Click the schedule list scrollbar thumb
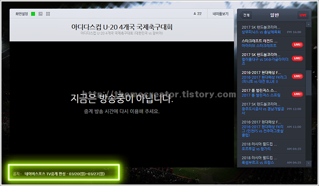 tap(308, 83)
